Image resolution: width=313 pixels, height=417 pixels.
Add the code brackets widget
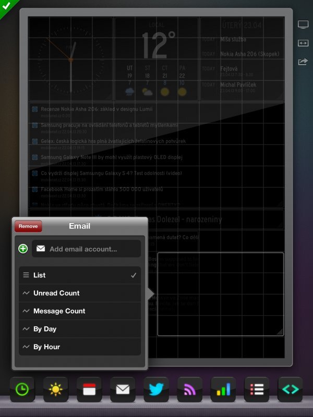point(290,389)
